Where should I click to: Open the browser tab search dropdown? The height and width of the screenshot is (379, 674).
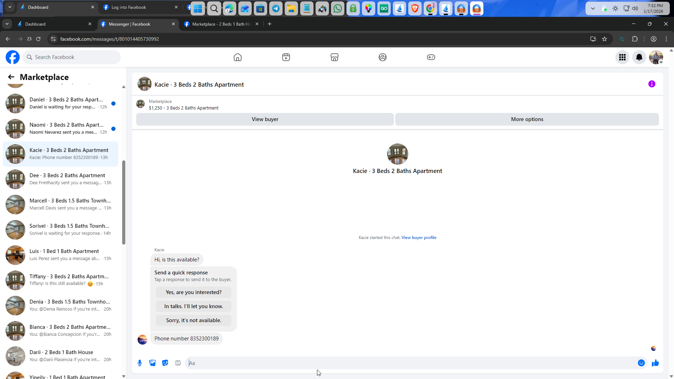click(7, 24)
